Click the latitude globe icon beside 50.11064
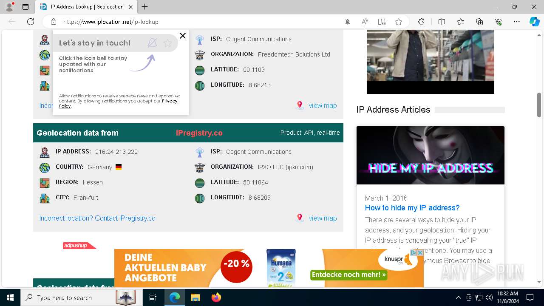The height and width of the screenshot is (306, 544). (x=200, y=183)
